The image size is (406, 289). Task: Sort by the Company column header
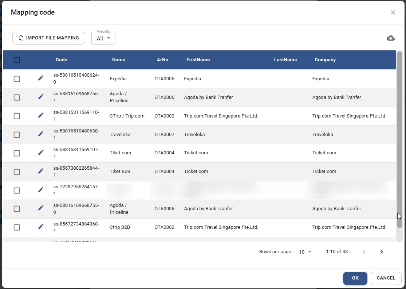pos(325,60)
